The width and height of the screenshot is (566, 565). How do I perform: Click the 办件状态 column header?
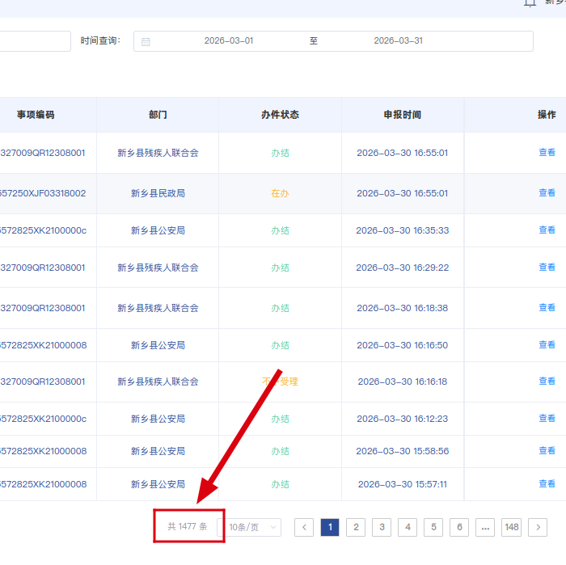click(280, 115)
